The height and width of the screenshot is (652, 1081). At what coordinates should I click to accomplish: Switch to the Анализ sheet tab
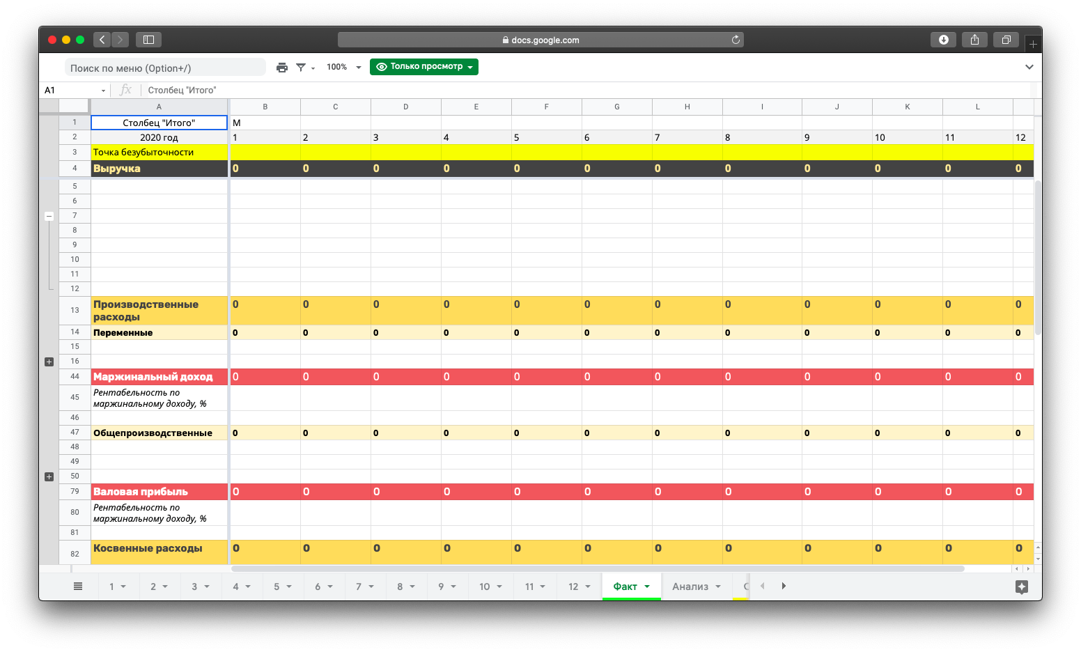tap(690, 587)
